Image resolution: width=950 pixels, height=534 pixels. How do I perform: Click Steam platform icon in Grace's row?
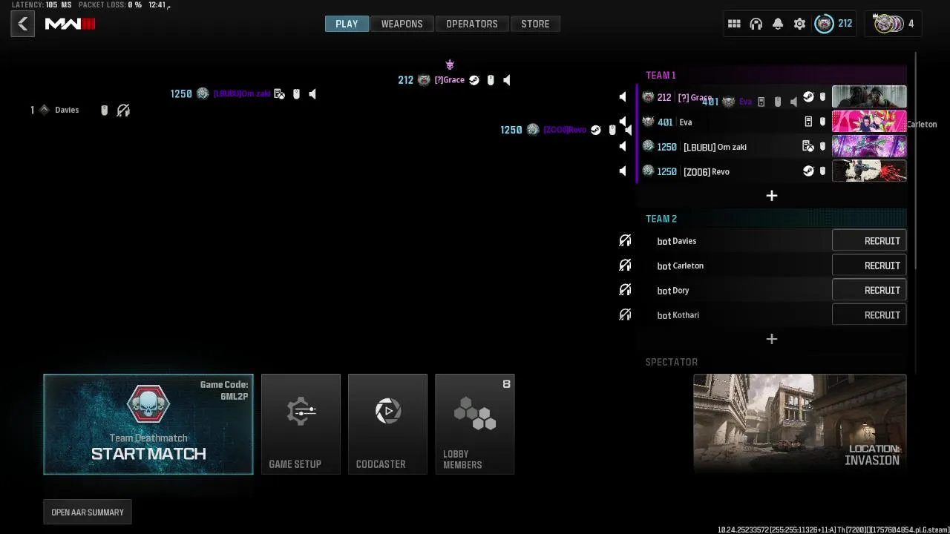pos(808,97)
